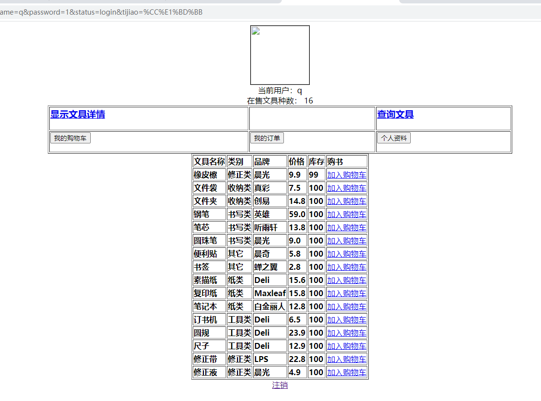Add 修正液 to the shopping cart
This screenshot has height=401, width=541.
coord(346,373)
